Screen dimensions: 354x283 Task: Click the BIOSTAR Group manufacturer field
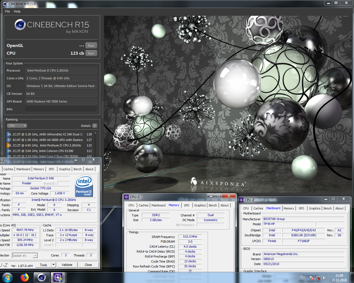point(303,219)
